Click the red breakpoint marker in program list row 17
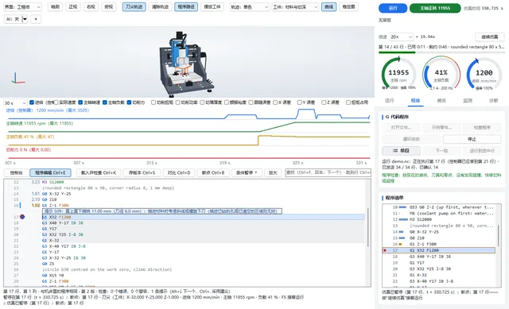Screen dimensions: 509x309 (x=385, y=250)
